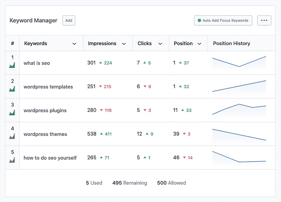Click the chart icon in the 'wordpress plugins' row
281x202 pixels.
click(12, 112)
